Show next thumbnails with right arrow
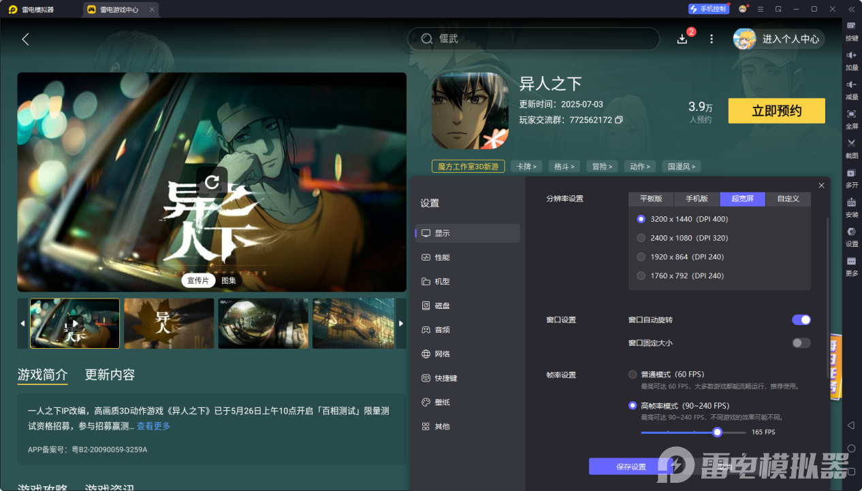The image size is (862, 491). pyautogui.click(x=401, y=324)
